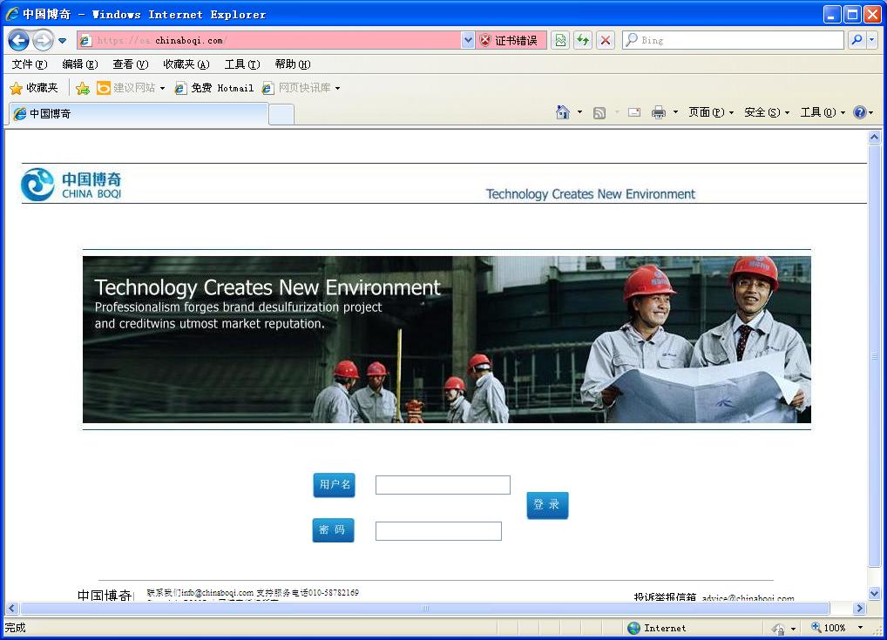Expand the Home button dropdown arrow
Viewport: 887px width, 640px height.
pyautogui.click(x=579, y=112)
